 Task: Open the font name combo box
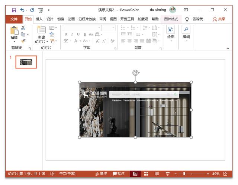[82, 28]
